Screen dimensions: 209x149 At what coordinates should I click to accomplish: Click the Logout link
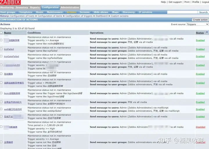click(206, 2)
